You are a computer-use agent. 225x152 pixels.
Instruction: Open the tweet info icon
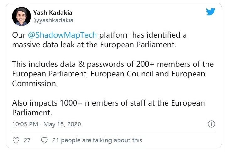(211, 124)
